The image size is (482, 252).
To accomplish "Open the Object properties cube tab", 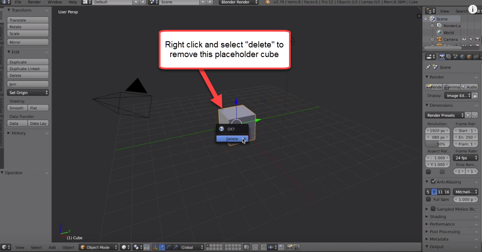I will [x=469, y=57].
